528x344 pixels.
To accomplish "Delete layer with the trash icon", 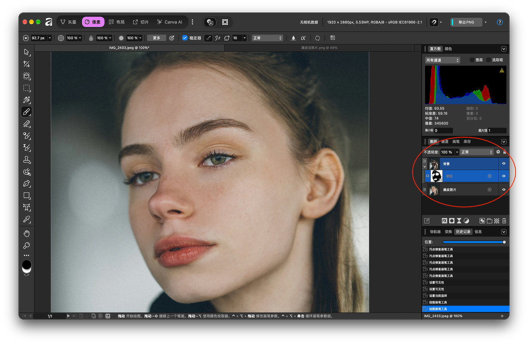I will (504, 221).
